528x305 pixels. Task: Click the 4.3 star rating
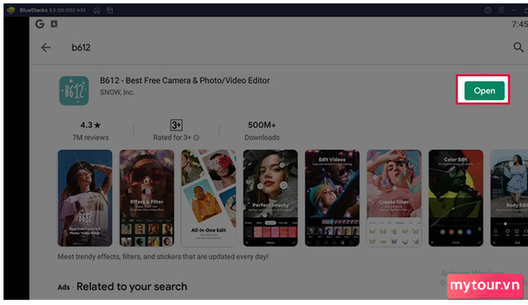pos(91,125)
